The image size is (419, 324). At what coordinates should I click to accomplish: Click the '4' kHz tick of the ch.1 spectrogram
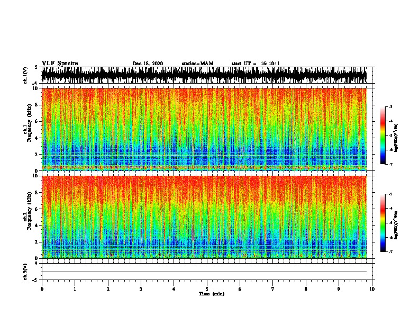37,138
